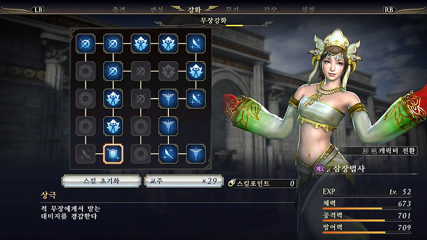Click the flame icon beside 스킬포인트
This screenshot has width=427, height=240.
click(x=231, y=183)
